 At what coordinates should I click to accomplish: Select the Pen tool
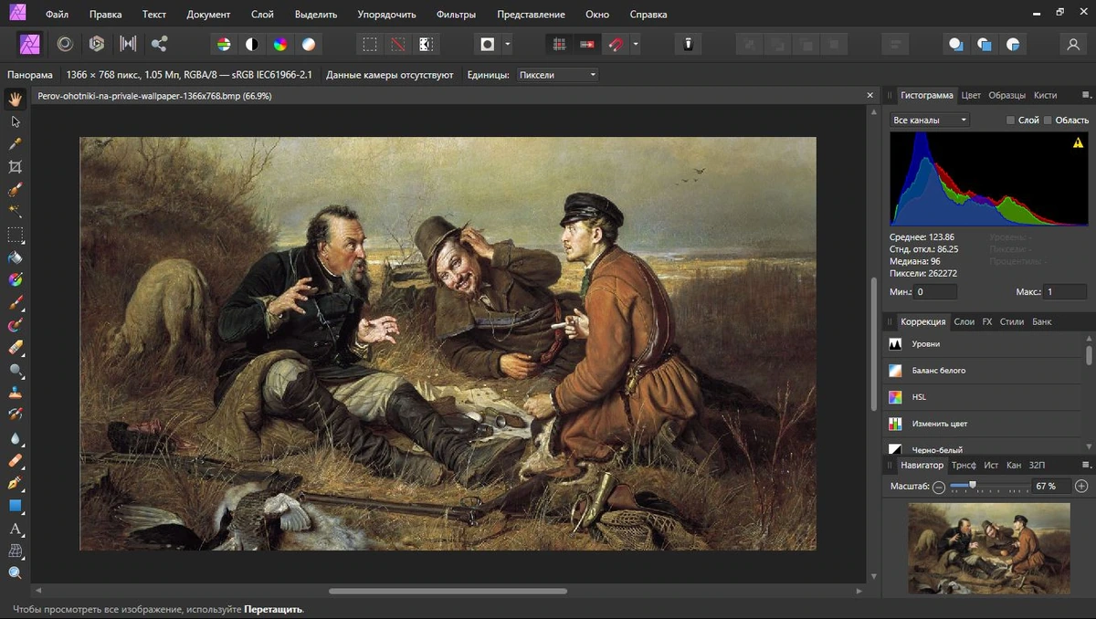pyautogui.click(x=15, y=483)
